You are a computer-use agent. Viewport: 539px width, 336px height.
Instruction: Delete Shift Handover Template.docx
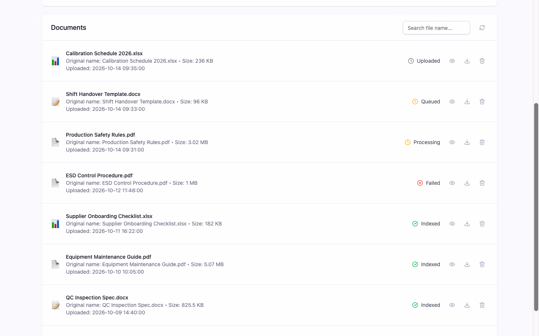(x=482, y=102)
